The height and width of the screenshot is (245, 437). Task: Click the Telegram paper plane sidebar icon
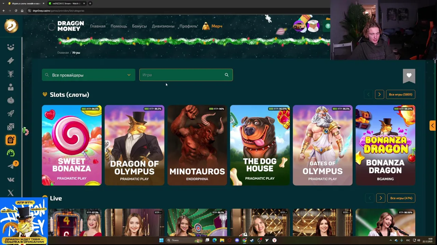tap(11, 166)
